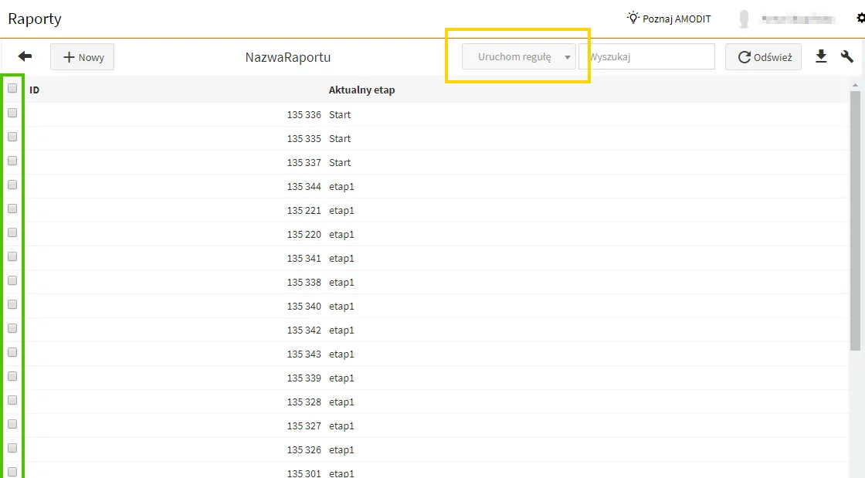This screenshot has width=865, height=478.
Task: Sort by the ID column header
Action: click(34, 90)
